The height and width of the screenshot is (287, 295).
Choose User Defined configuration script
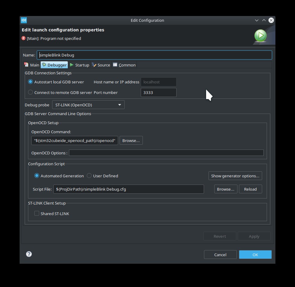pyautogui.click(x=89, y=176)
